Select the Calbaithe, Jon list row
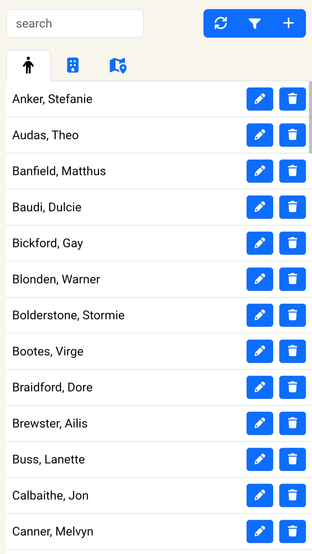The width and height of the screenshot is (312, 554). point(116,495)
